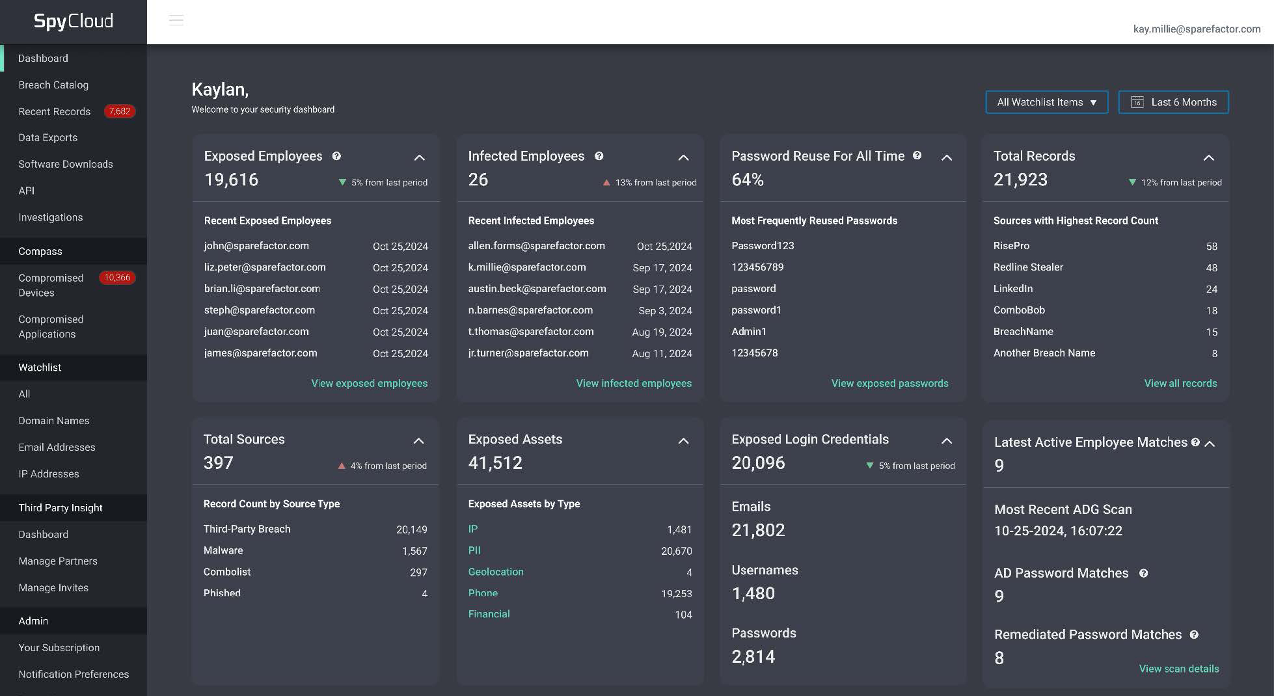
Task: Click help icon beside Infected Employees
Action: (x=599, y=156)
